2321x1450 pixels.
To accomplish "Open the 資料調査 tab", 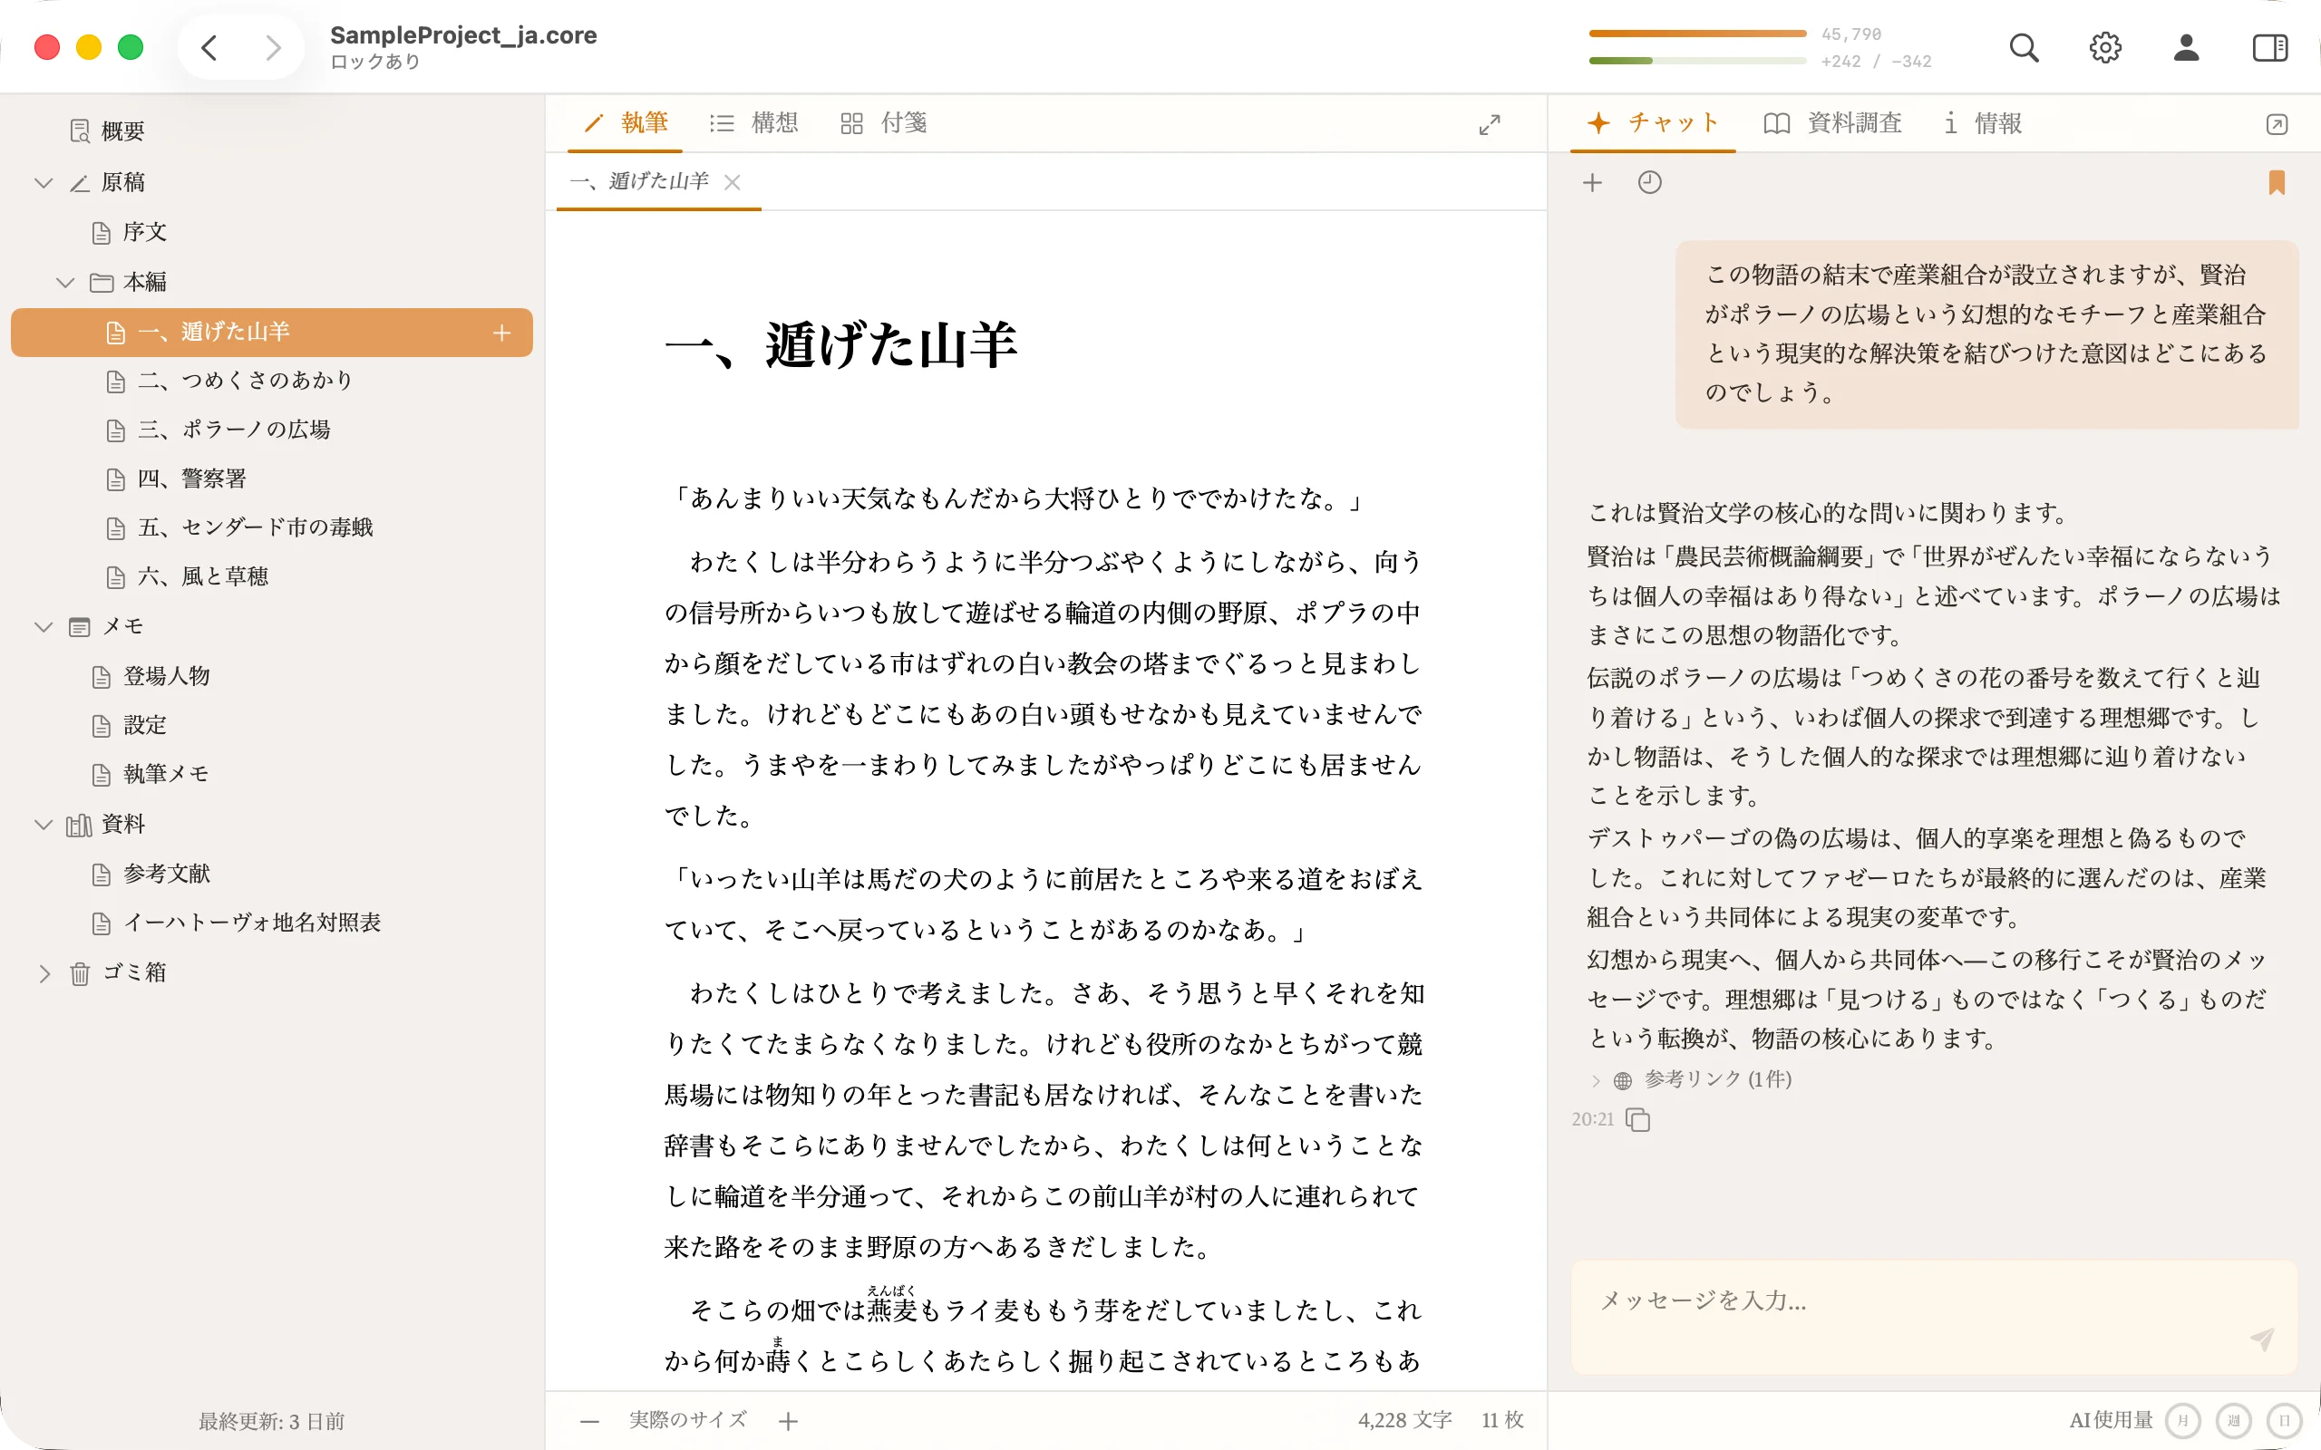I will click(1833, 122).
